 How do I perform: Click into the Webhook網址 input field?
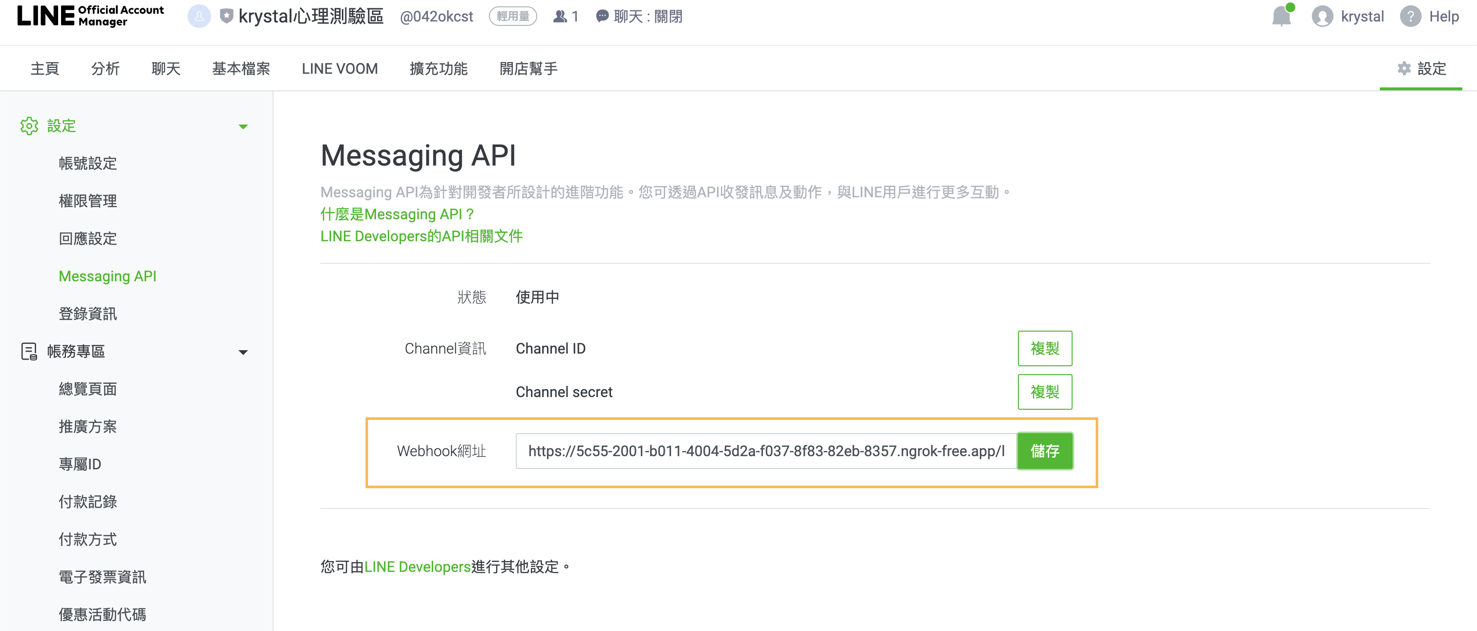point(766,451)
